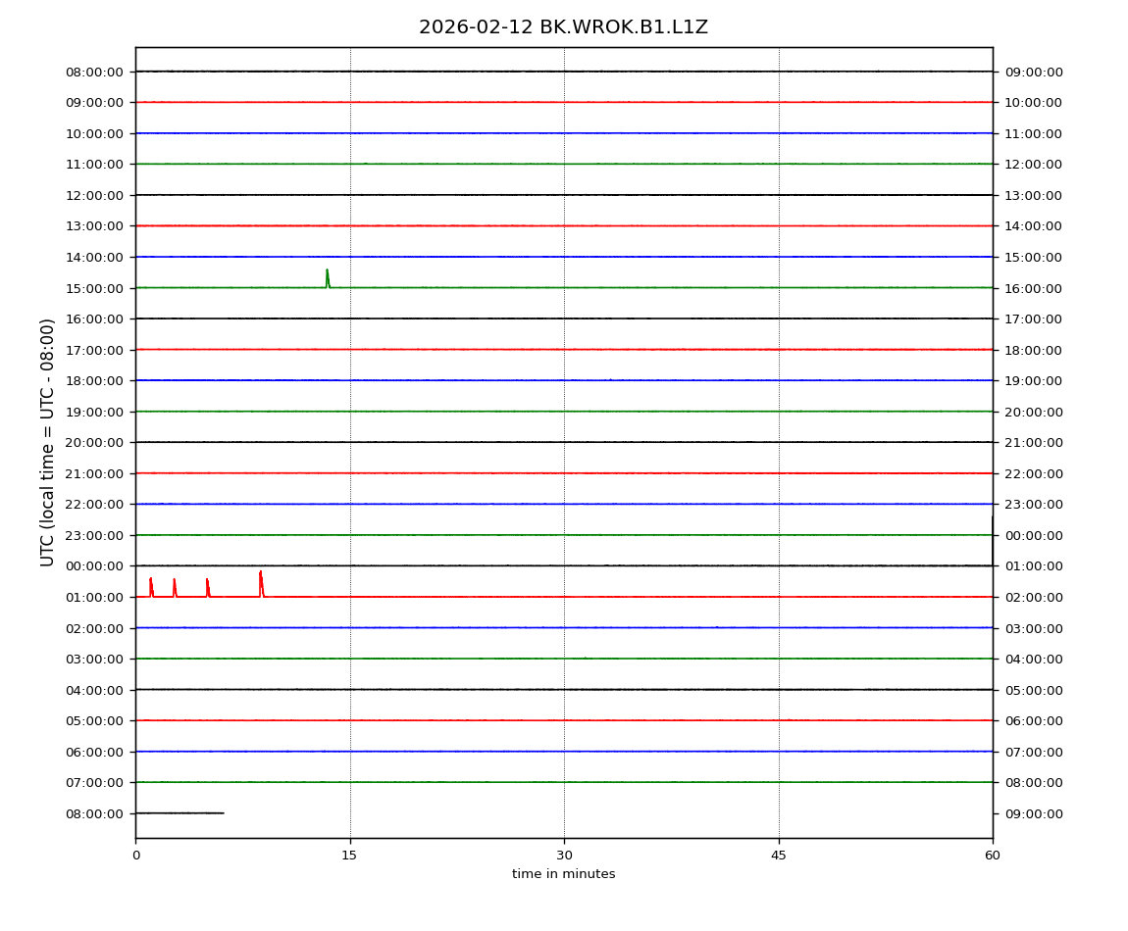The height and width of the screenshot is (931, 1128).
Task: Click the 45 tick label on the x-axis
Action: (x=779, y=856)
